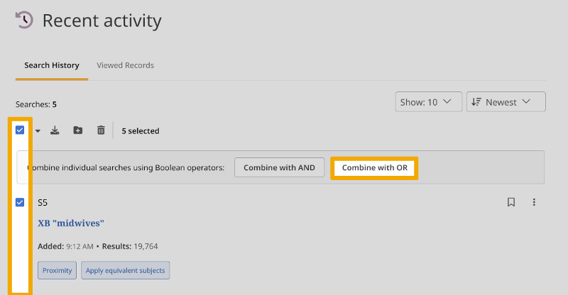Click the Recent activity heading
This screenshot has height=295, width=568.
coord(102,21)
